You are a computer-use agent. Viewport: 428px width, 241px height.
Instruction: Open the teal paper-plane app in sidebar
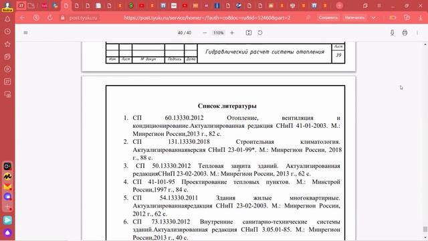(x=7, y=220)
